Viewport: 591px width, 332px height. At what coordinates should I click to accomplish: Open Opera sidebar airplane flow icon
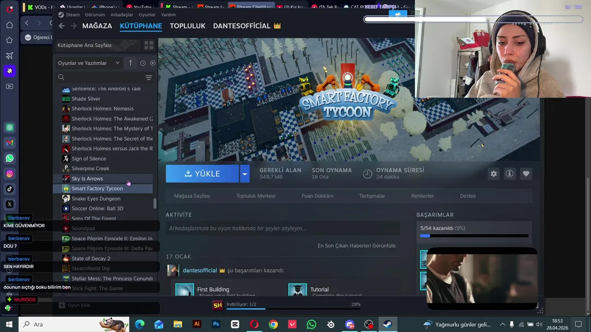pos(9,56)
